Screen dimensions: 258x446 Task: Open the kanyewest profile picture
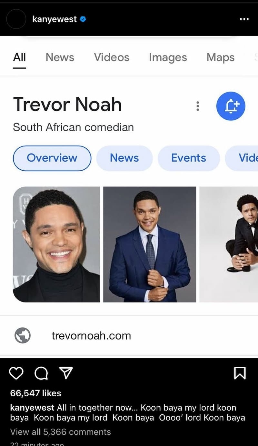click(x=16, y=19)
